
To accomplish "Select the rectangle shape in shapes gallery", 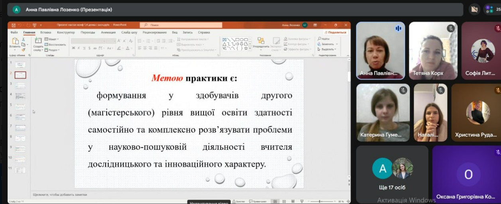I will tap(237, 39).
